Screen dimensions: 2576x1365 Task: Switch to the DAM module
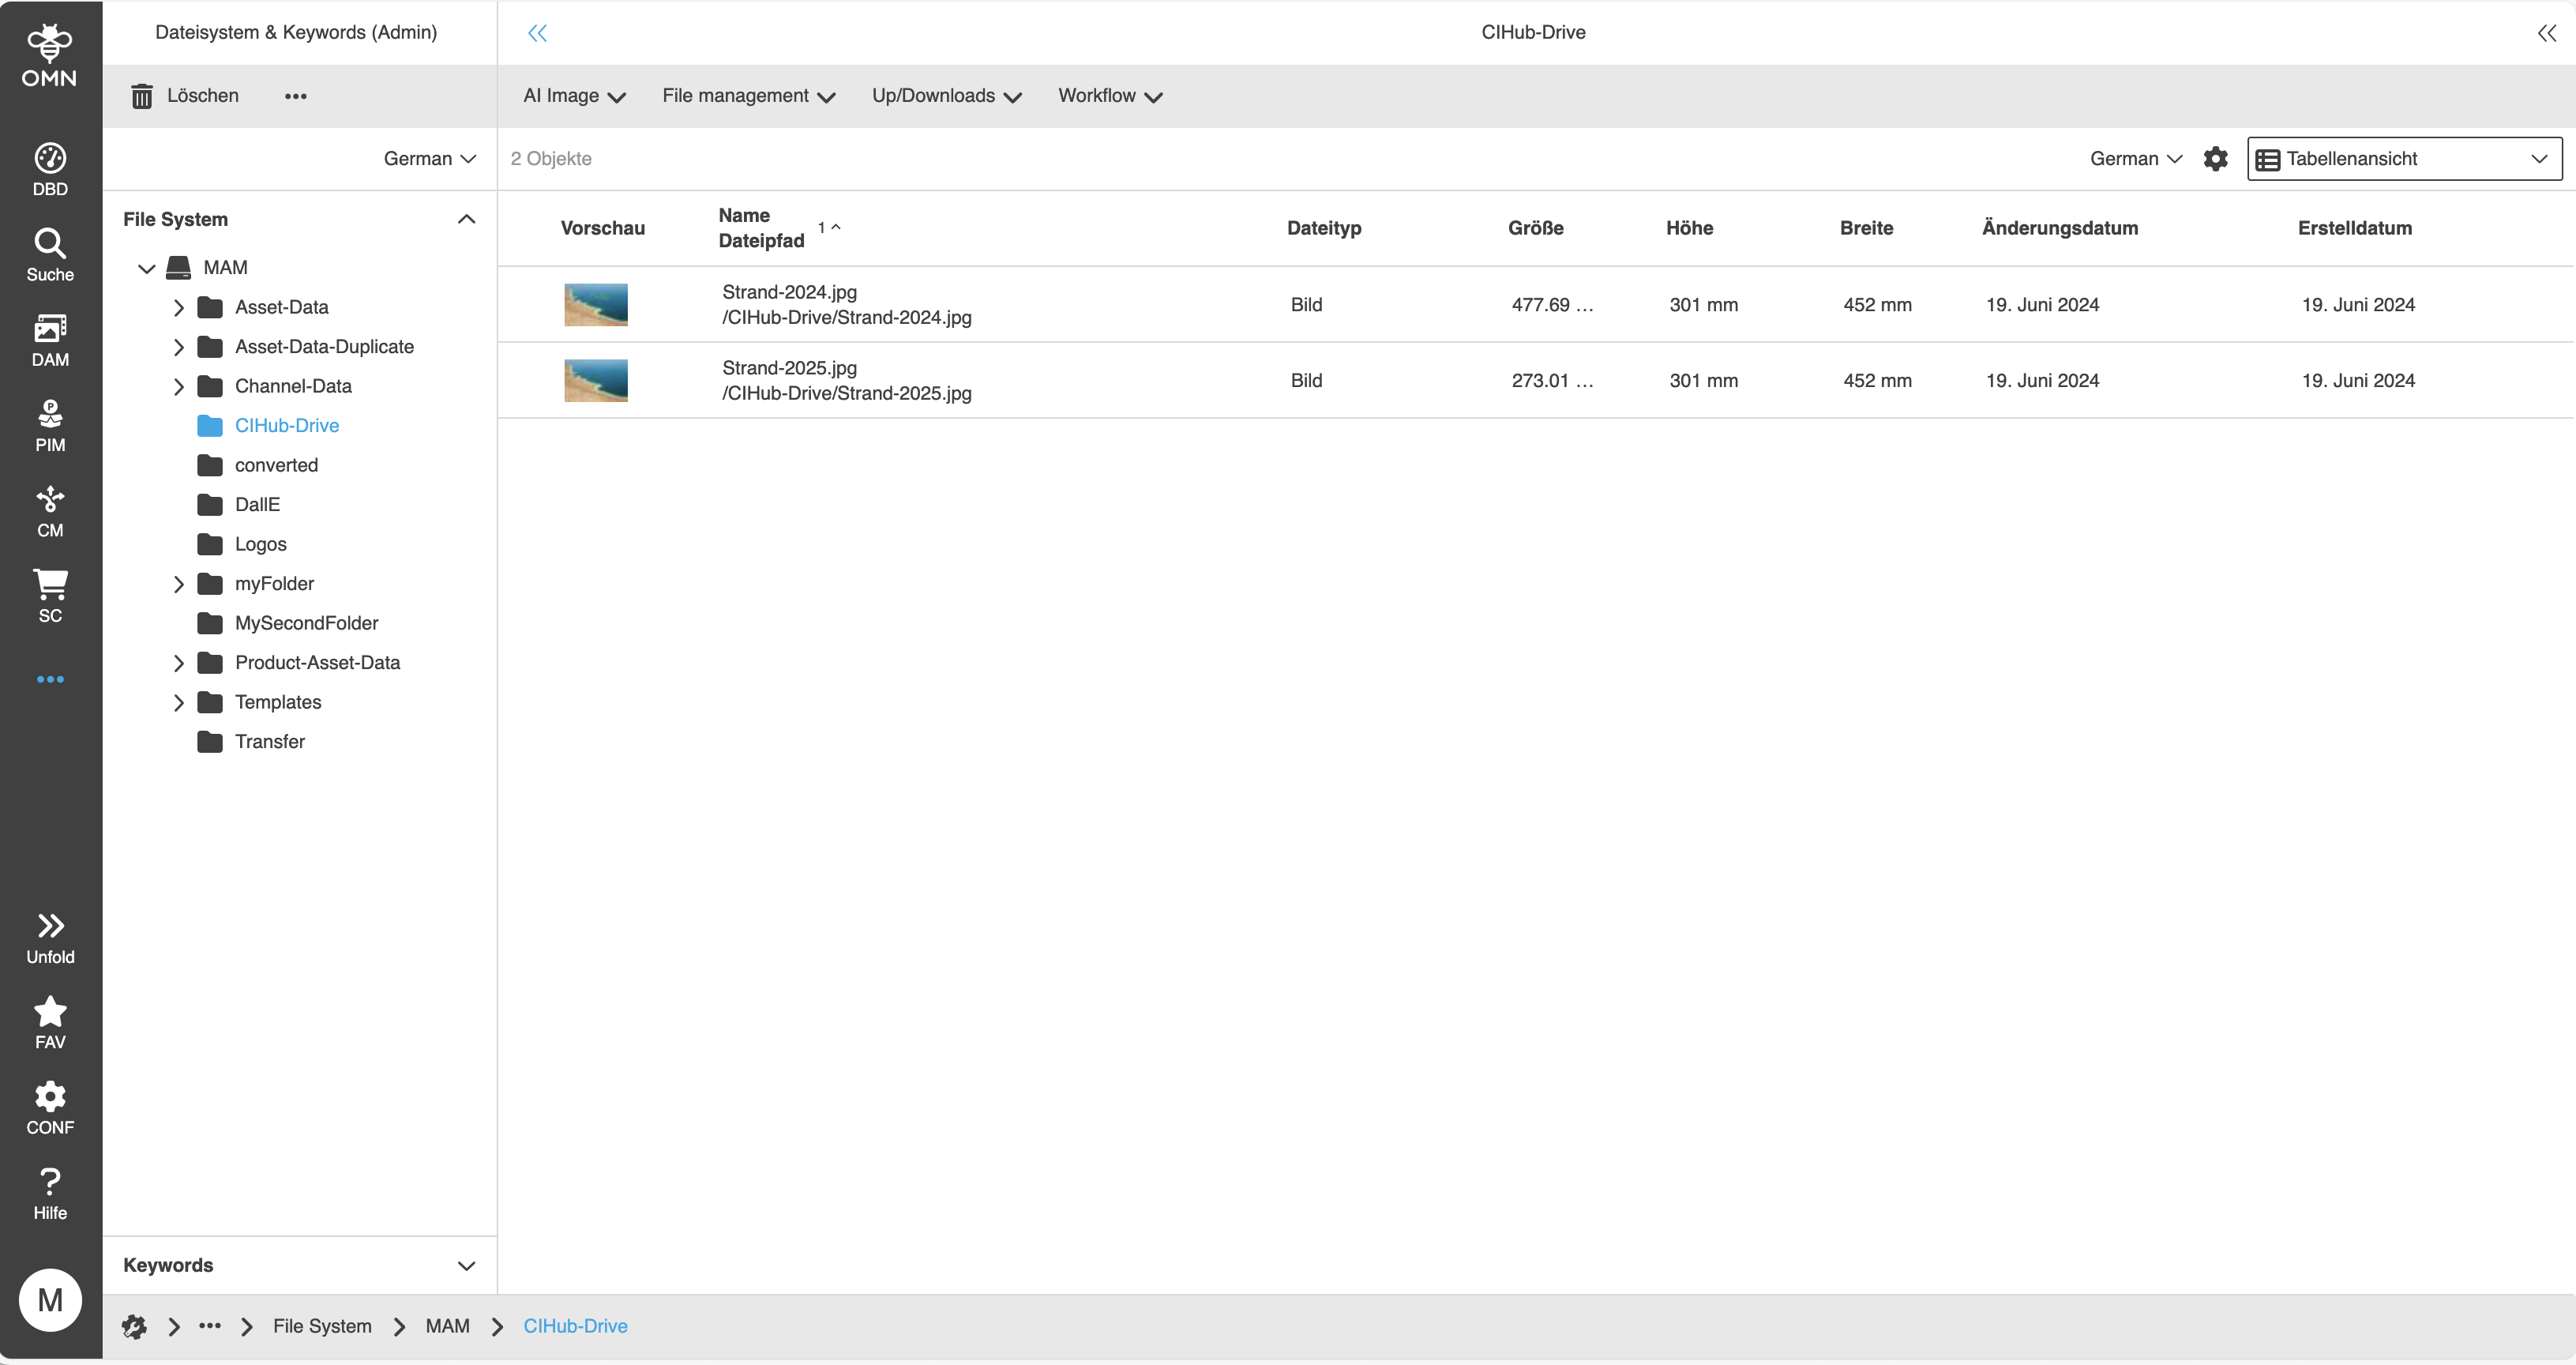click(50, 340)
